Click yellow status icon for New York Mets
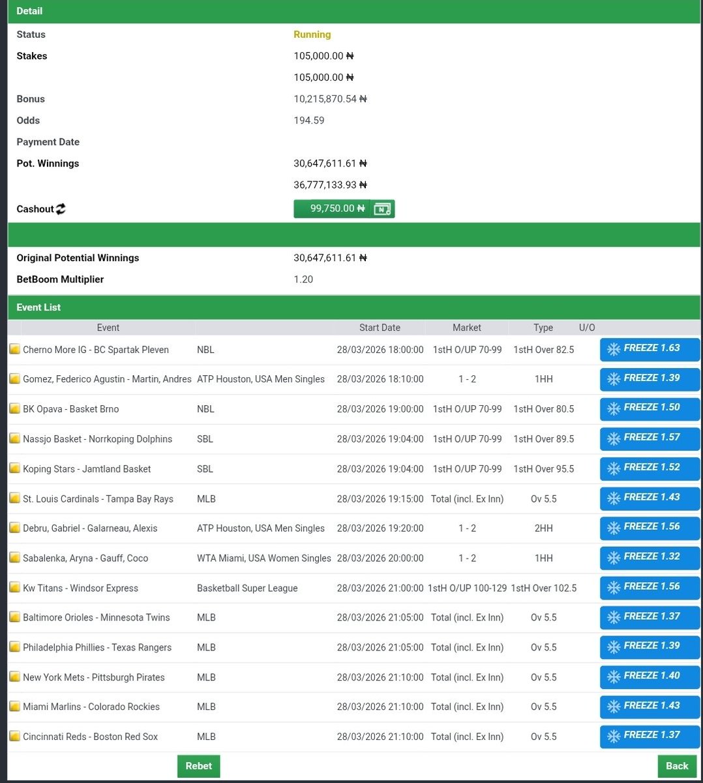703x783 pixels. 14,677
